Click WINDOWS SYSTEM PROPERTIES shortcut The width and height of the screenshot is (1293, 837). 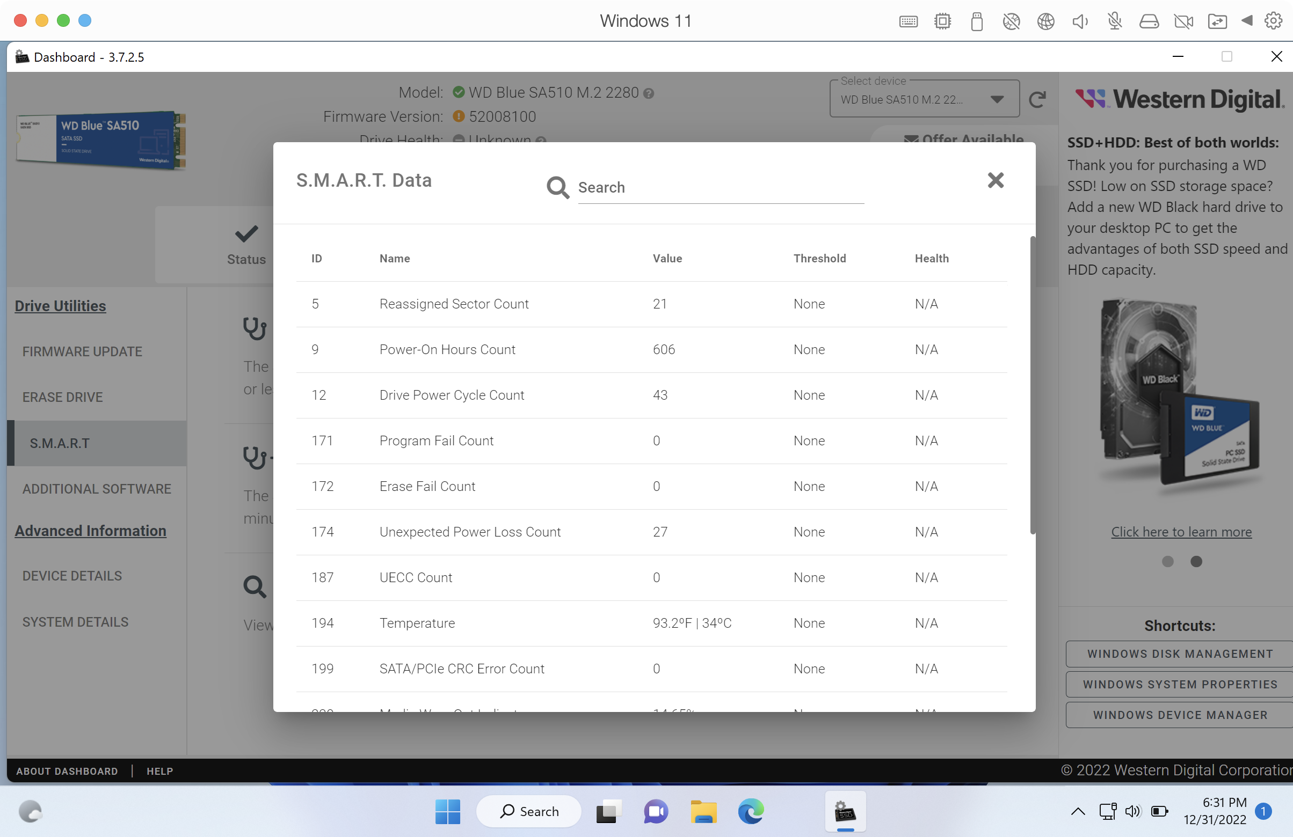[1180, 685]
